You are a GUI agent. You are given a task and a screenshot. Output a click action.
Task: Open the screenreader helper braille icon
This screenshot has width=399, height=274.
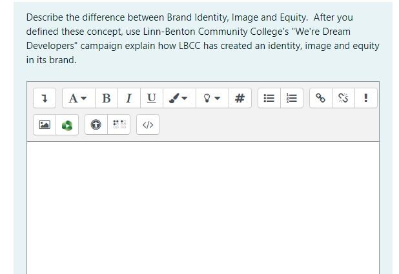[119, 124]
